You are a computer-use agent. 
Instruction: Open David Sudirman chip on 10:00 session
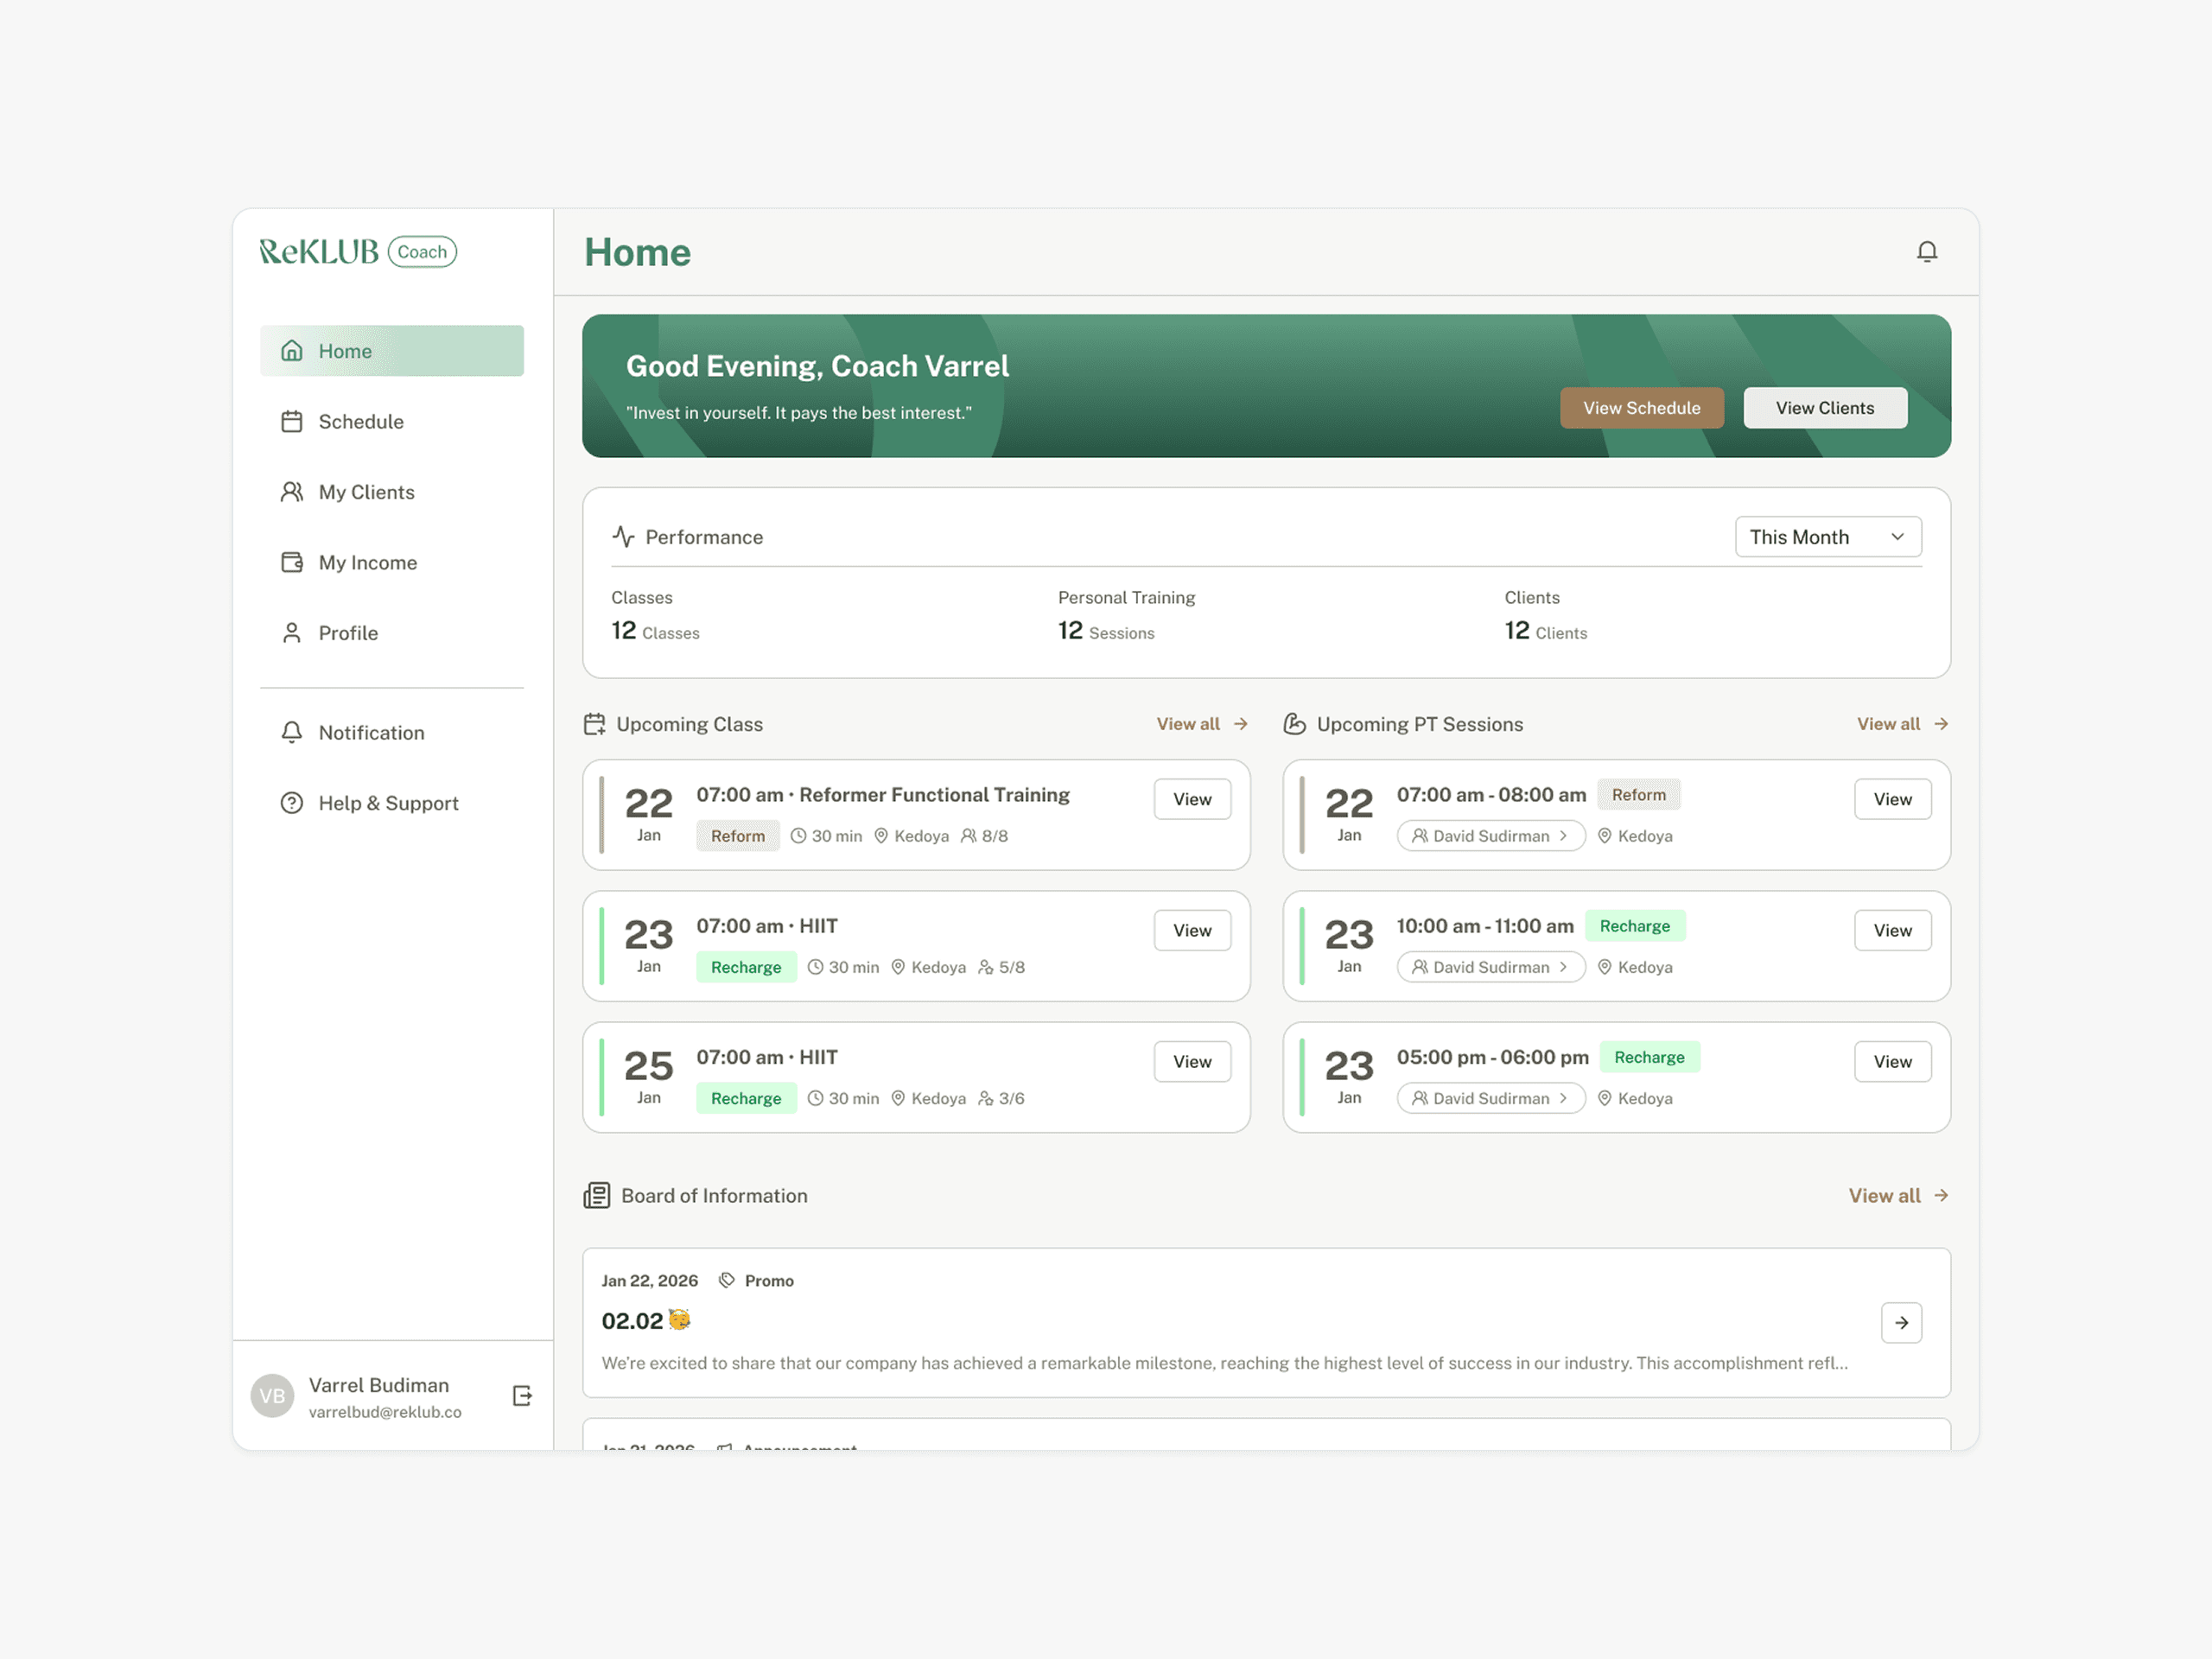click(1490, 967)
